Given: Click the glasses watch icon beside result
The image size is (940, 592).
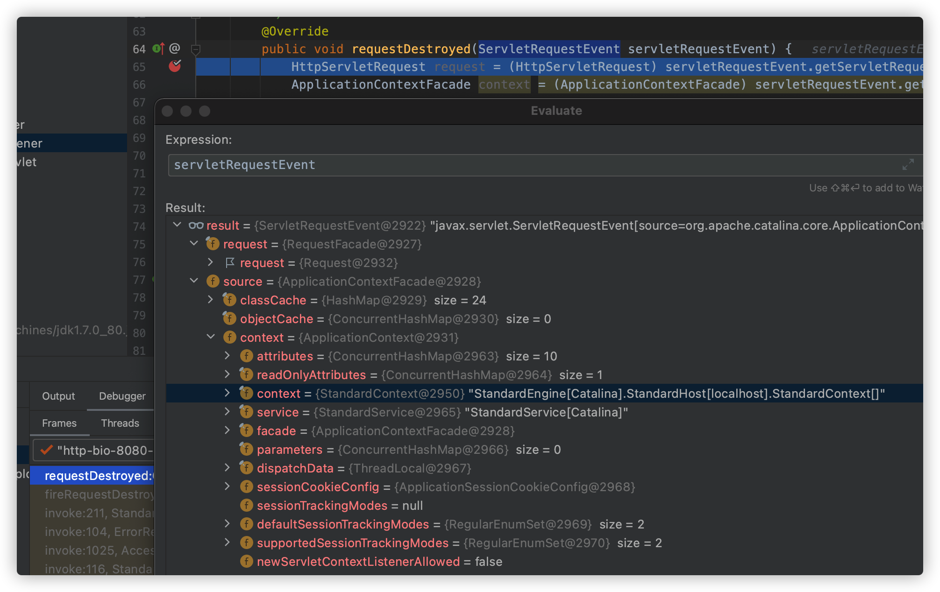Looking at the screenshot, I should click(x=196, y=226).
